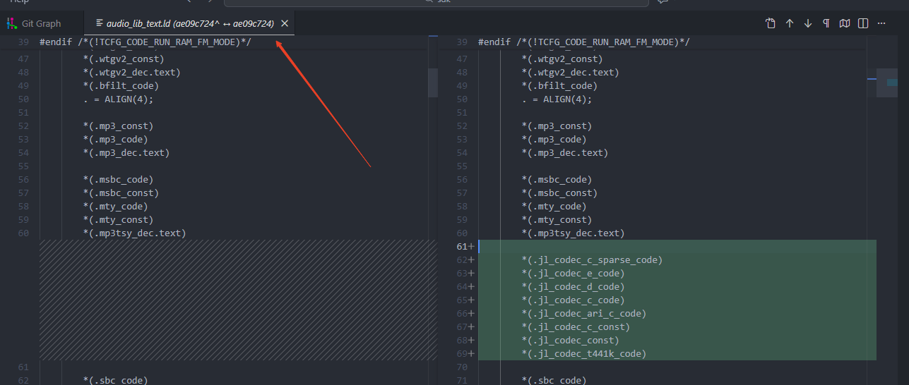909x385 pixels.
Task: Click *(.msbc_code) in the right pane
Action: tap(557, 180)
